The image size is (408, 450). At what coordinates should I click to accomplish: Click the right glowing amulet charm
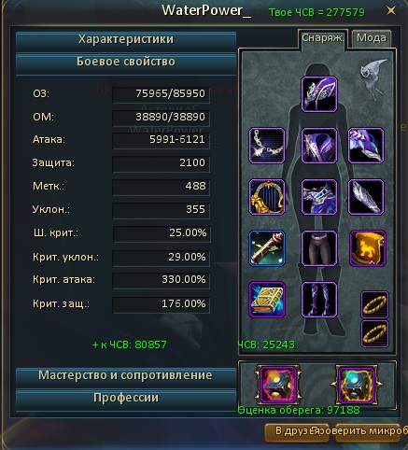(x=357, y=385)
